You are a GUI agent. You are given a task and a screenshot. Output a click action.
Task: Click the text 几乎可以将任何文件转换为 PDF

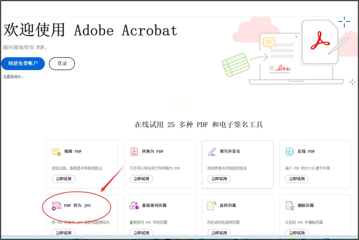(x=155, y=168)
